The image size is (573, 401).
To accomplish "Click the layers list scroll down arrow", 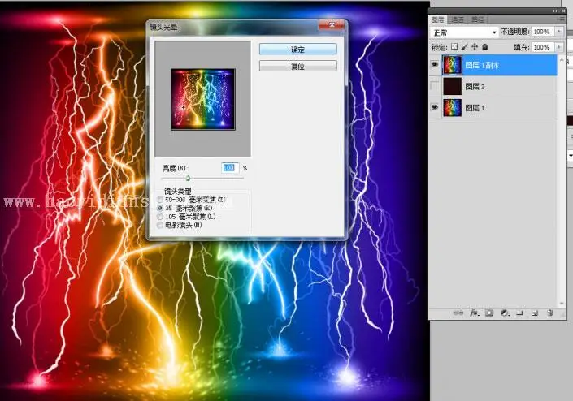I will coord(562,304).
